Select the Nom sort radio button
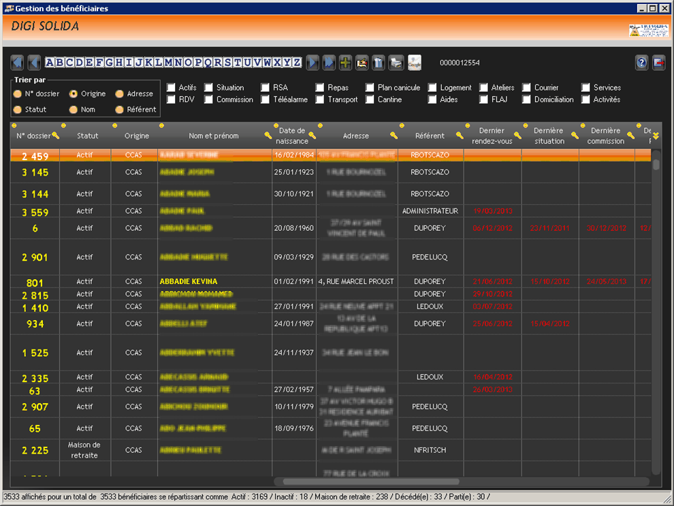Screen dimensions: 674x506 point(73,110)
